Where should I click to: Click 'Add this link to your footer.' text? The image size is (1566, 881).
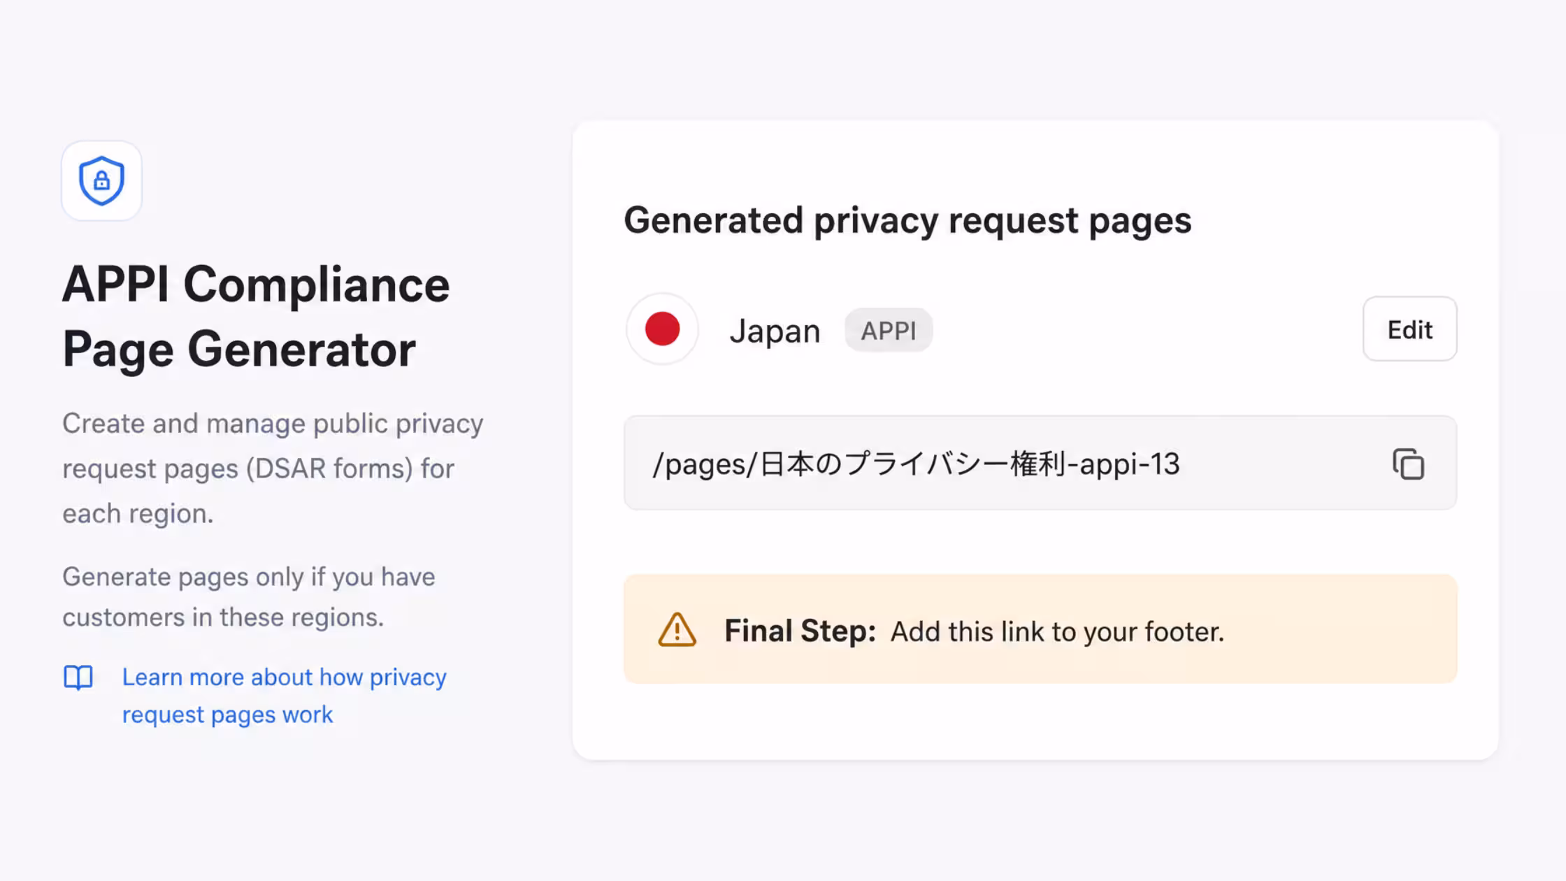tap(1057, 632)
